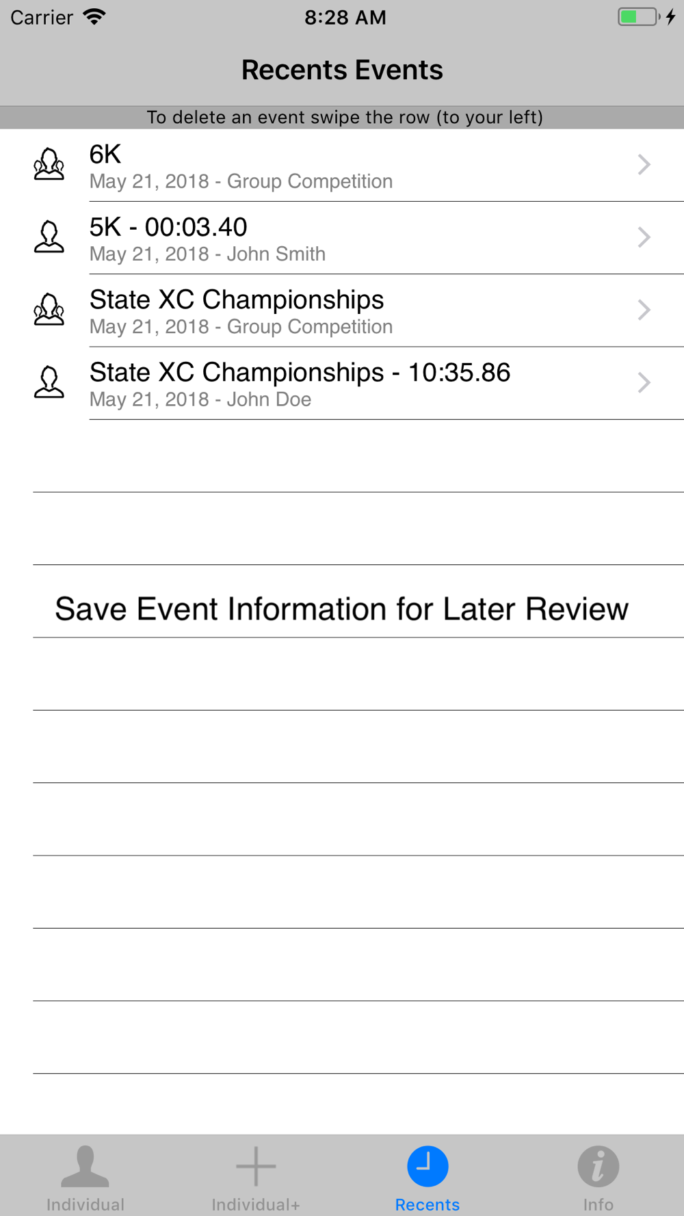
Task: Tap State XC Championships - 10:35.86 title
Action: pos(300,373)
